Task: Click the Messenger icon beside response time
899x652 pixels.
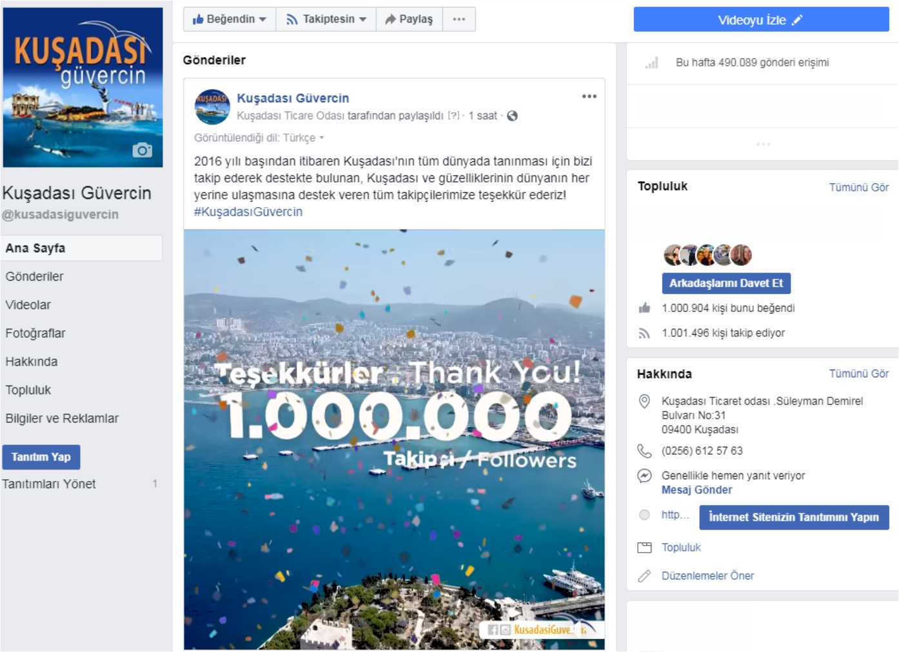Action: 644,476
